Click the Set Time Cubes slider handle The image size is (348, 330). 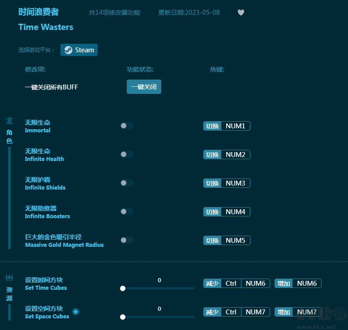[123, 288]
